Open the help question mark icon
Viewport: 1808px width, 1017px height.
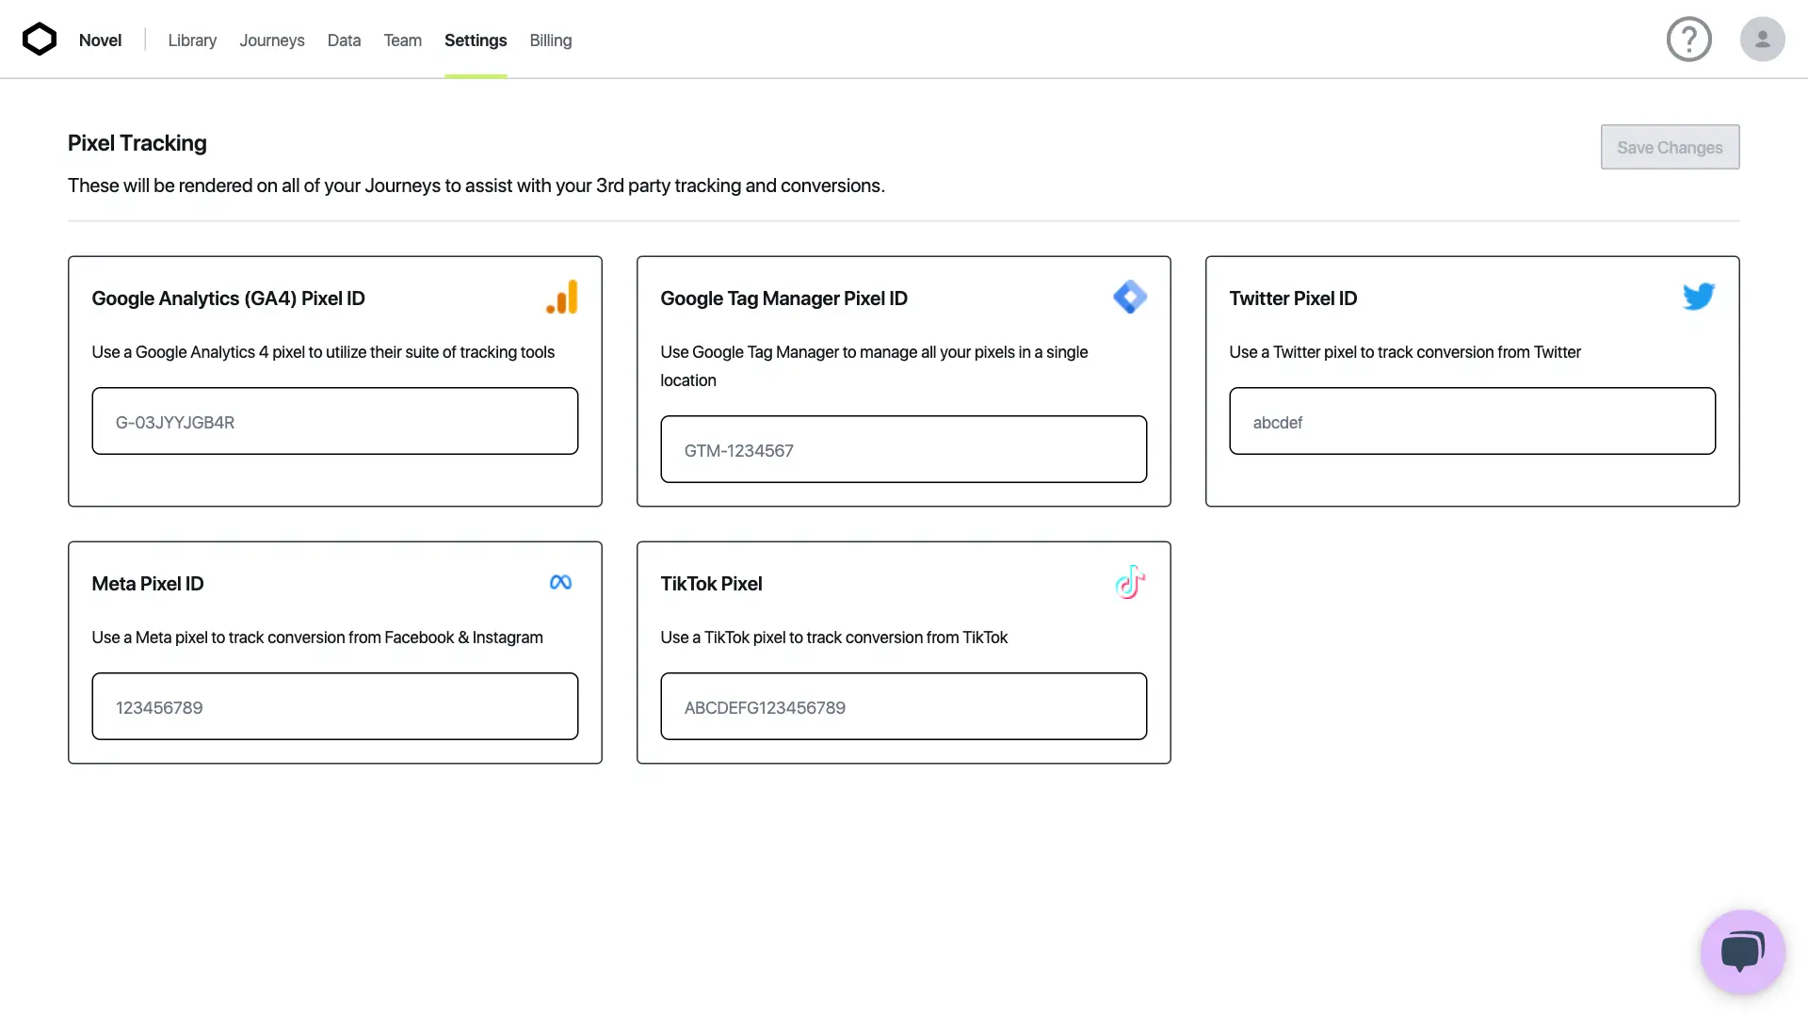click(1688, 40)
